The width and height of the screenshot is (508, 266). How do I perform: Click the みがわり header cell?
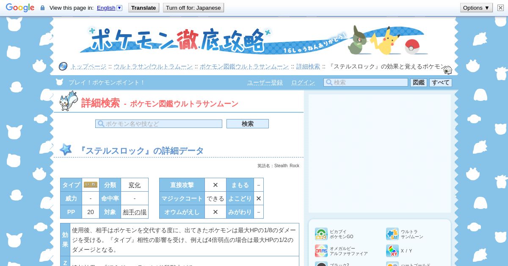pyautogui.click(x=240, y=212)
